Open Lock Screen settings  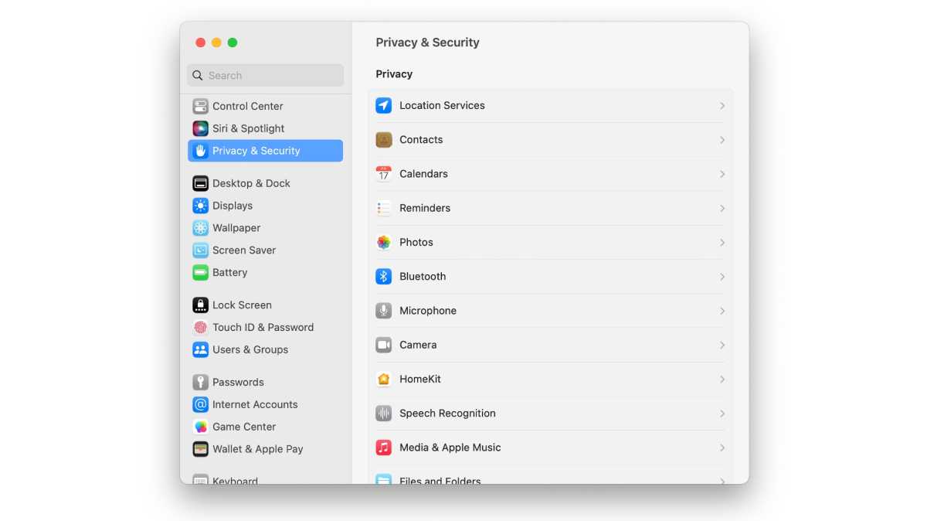pyautogui.click(x=242, y=305)
